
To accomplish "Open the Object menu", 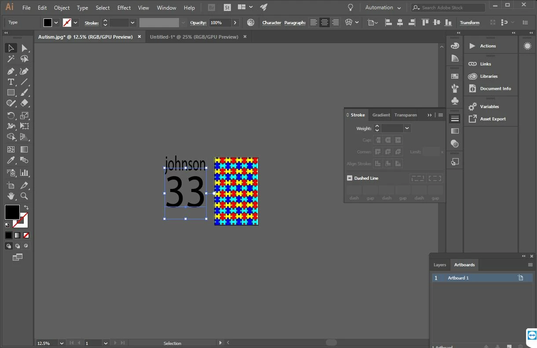I will coord(62,7).
